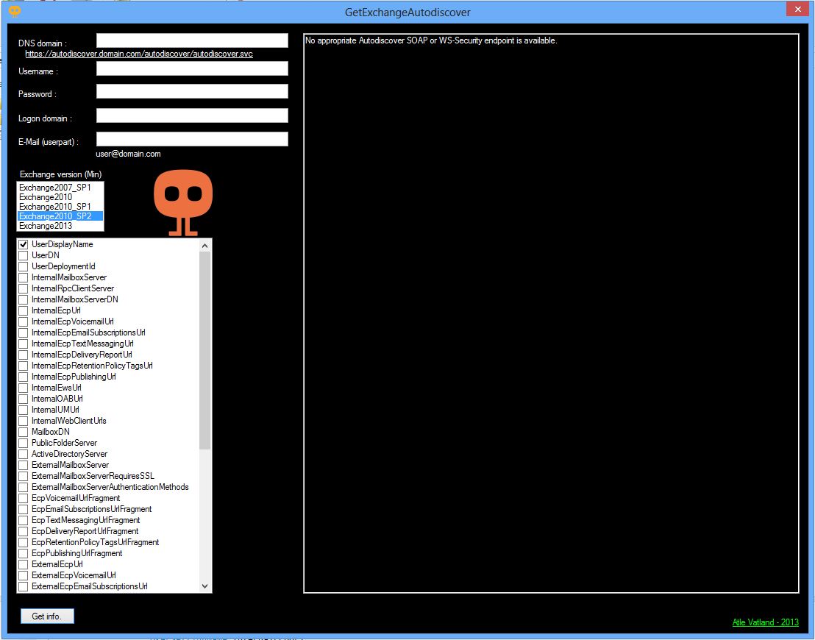Tick the InternalEwsUrl checkbox
The image size is (815, 640).
click(24, 388)
